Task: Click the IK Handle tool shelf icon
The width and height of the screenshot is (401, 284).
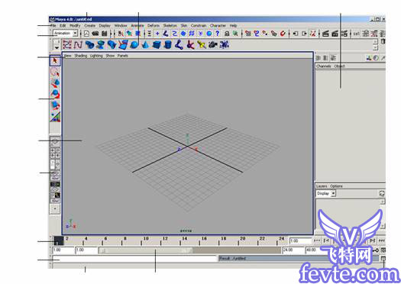Action: pos(190,45)
